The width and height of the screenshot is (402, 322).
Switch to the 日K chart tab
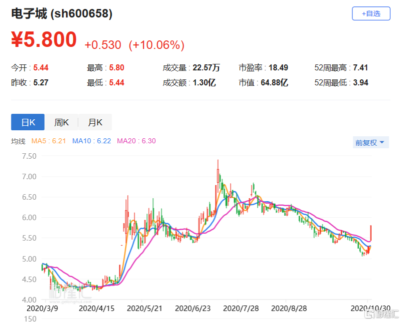point(28,122)
